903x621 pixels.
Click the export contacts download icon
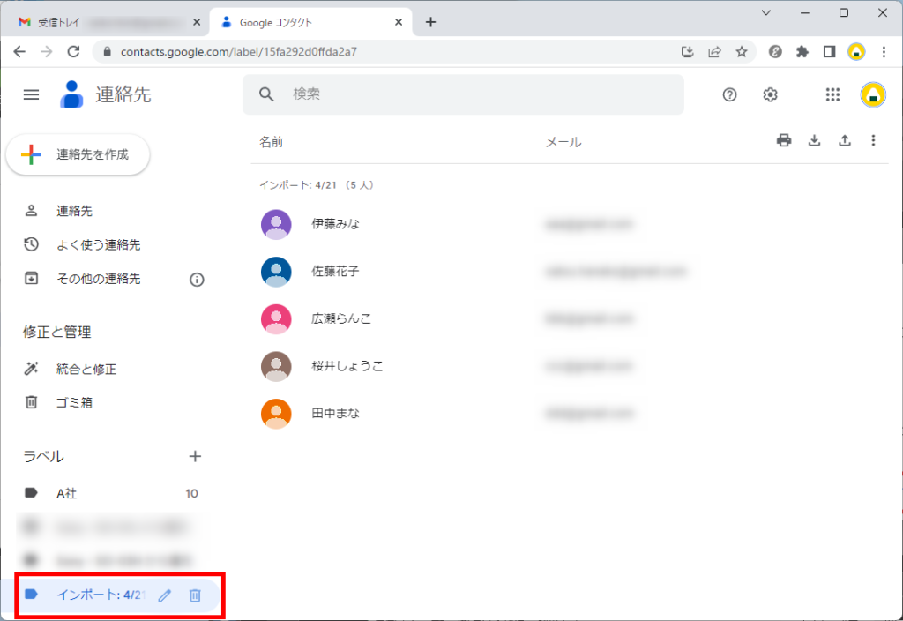point(814,139)
